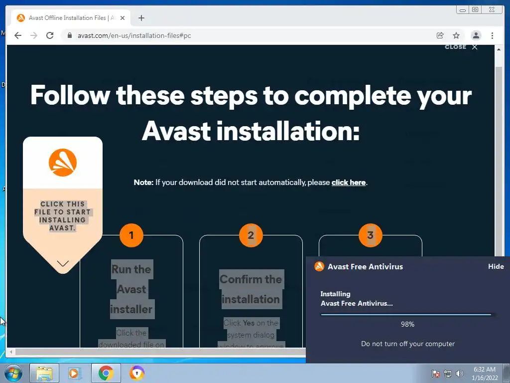Open Windows Explorer from the taskbar

pos(44,373)
